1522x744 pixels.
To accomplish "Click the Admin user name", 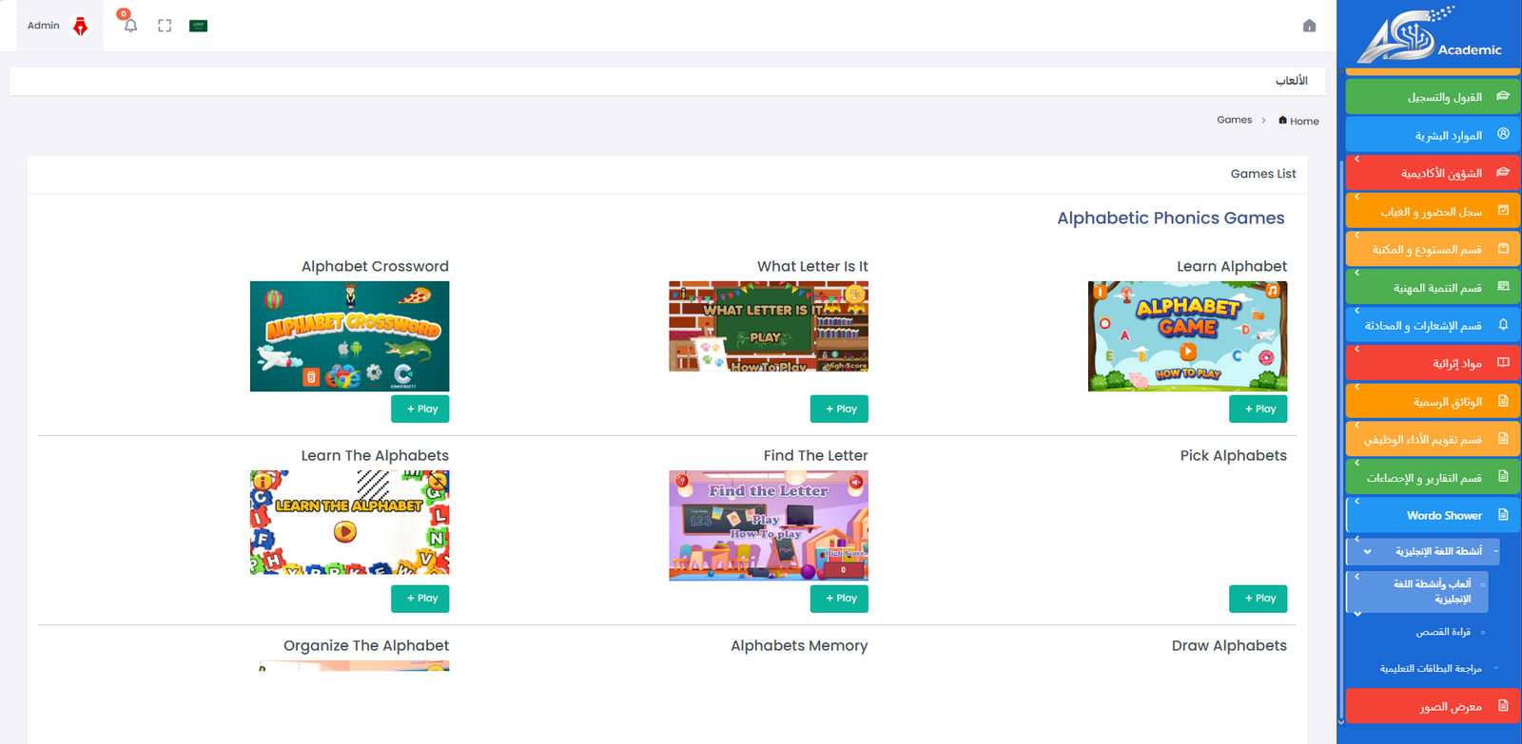I will click(x=44, y=26).
